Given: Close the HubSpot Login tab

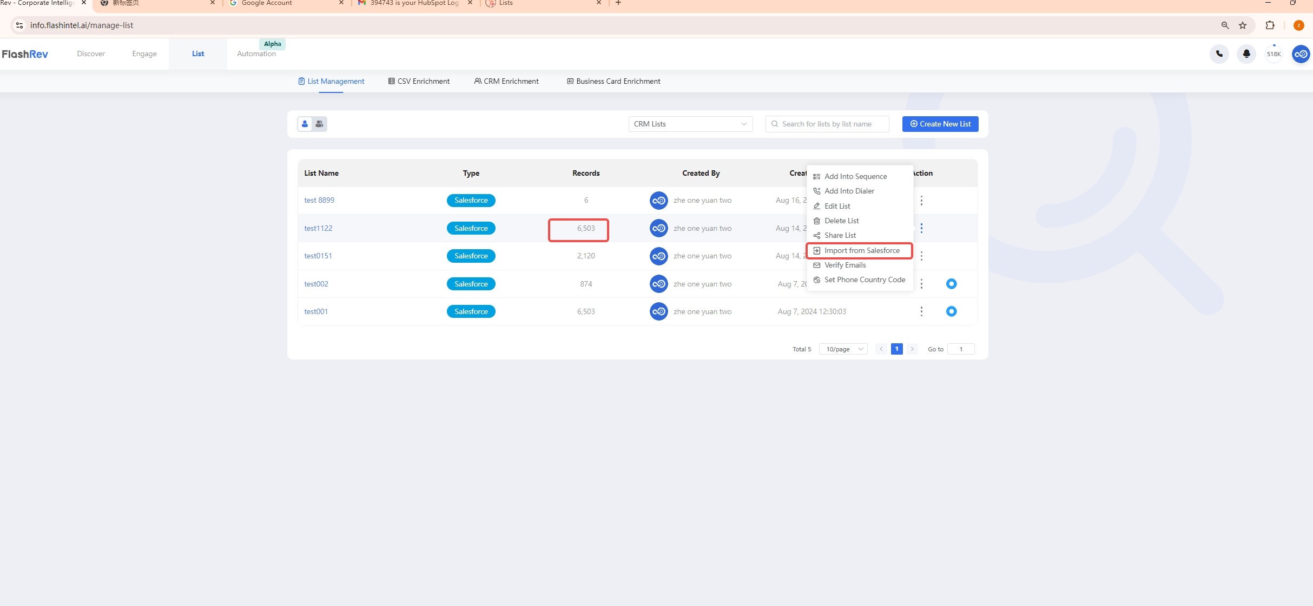Looking at the screenshot, I should [470, 3].
